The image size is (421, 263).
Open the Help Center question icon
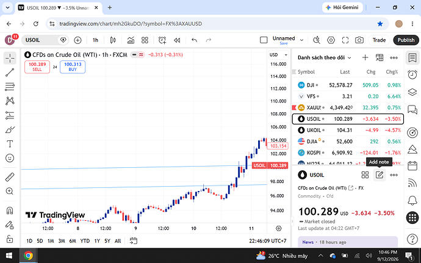point(412,239)
